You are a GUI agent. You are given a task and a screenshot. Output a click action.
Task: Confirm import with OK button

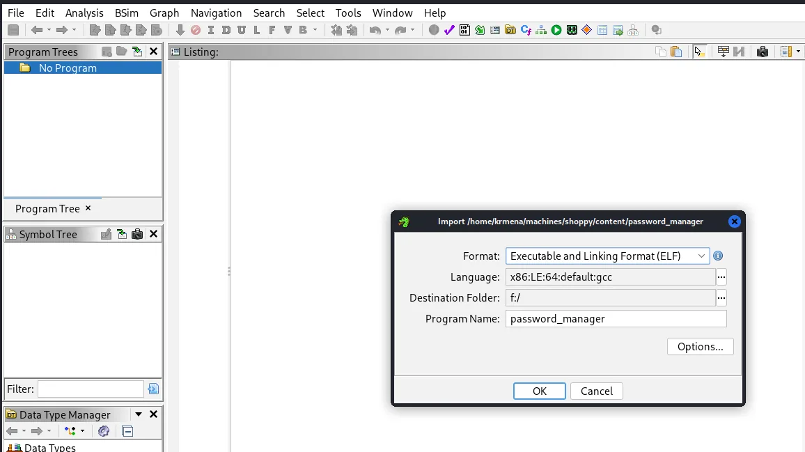540,391
